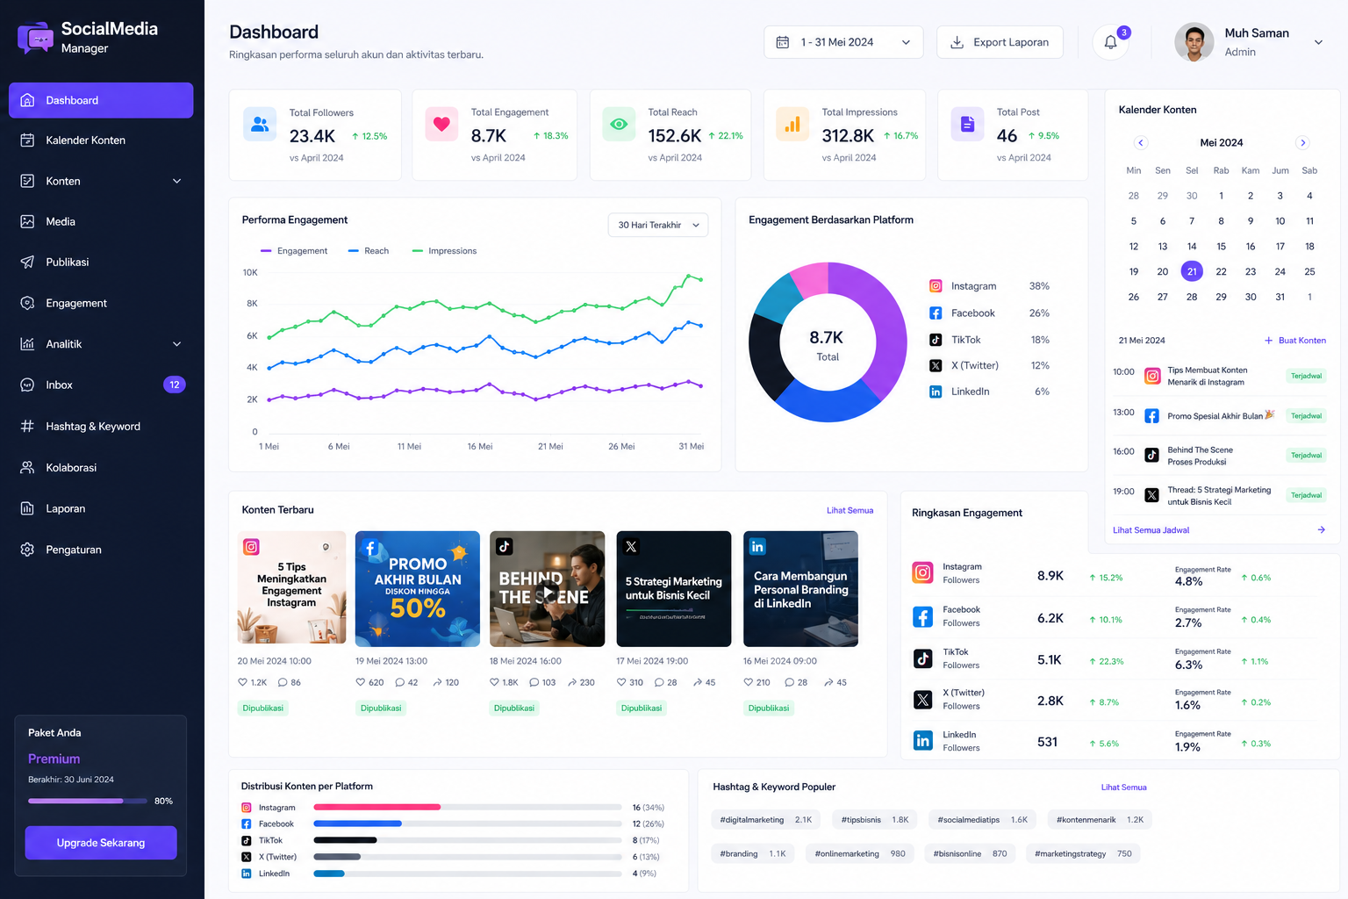This screenshot has height=899, width=1348.
Task: Expand the Konten sidebar submenu
Action: pos(176,182)
